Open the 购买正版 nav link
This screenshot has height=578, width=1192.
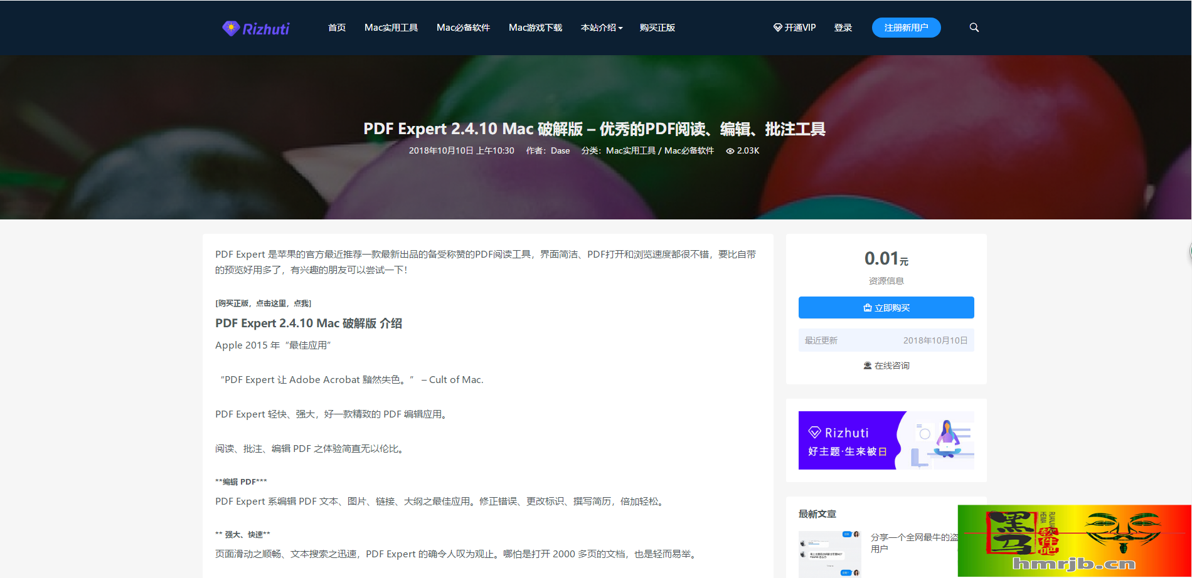point(657,28)
